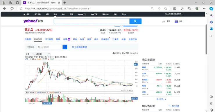Open Outlook icon in Edge sidebar
Screen dimensions: 215x112
click(x=211, y=29)
